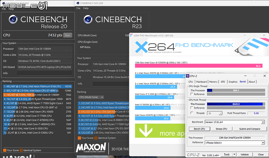This screenshot has width=269, height=158.
Task: Toggle the Threads checkbox in CPU-Z
Action: [192, 113]
